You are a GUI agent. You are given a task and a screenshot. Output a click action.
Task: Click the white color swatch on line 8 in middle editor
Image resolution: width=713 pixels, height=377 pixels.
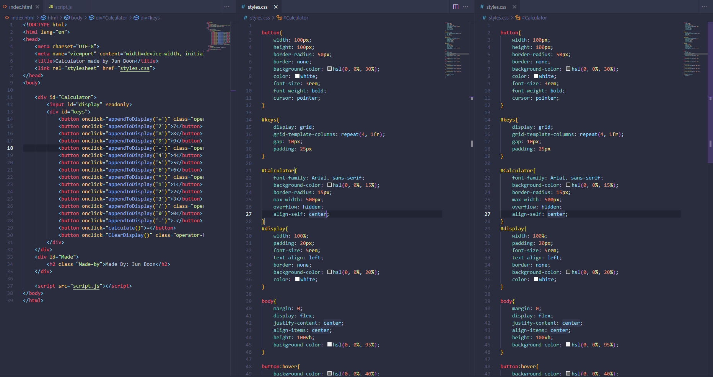(x=297, y=76)
